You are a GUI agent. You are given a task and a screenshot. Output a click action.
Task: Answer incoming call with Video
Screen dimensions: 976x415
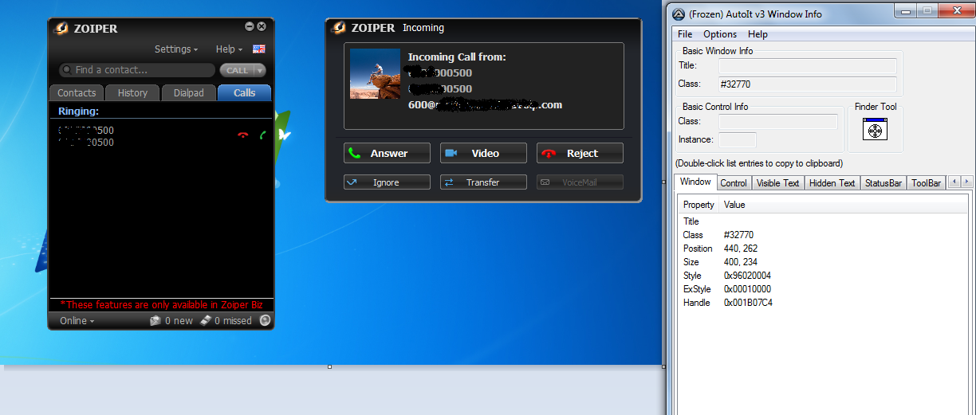tap(483, 153)
